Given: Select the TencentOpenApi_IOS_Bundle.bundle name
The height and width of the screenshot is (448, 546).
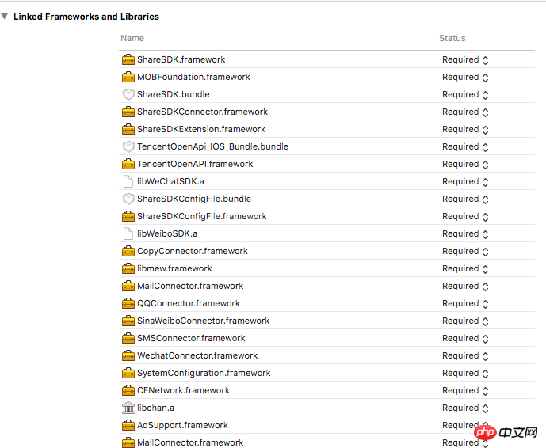Looking at the screenshot, I should click(x=212, y=146).
